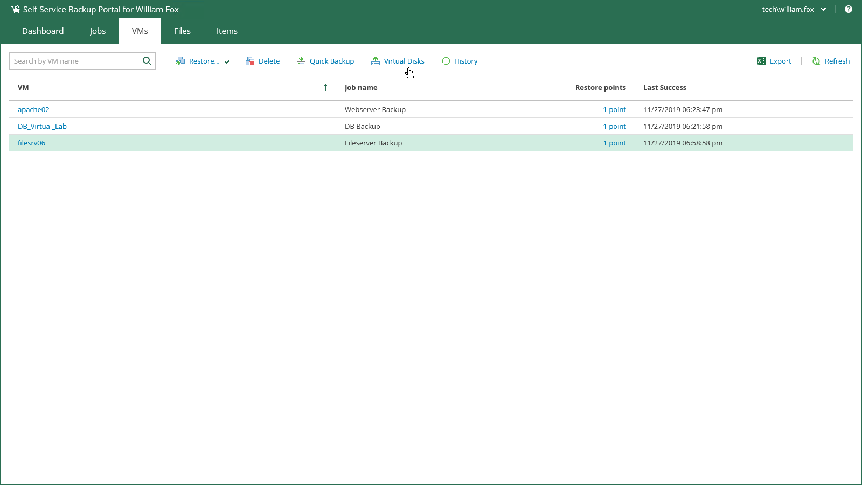
Task: Open the apache02 VM link
Action: click(33, 109)
